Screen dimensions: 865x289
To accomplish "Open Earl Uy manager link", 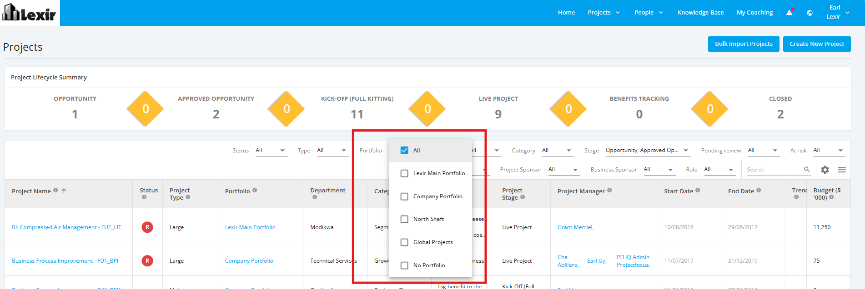I will point(597,261).
